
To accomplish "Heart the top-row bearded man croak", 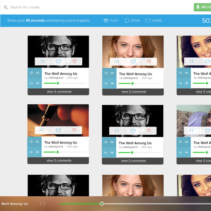I will [x=74, y=61].
